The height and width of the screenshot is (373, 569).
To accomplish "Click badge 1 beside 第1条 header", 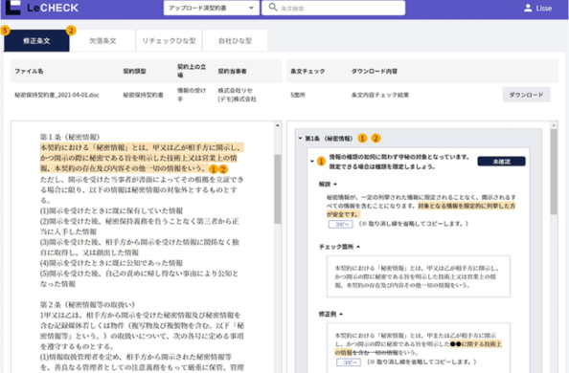I will [x=362, y=138].
